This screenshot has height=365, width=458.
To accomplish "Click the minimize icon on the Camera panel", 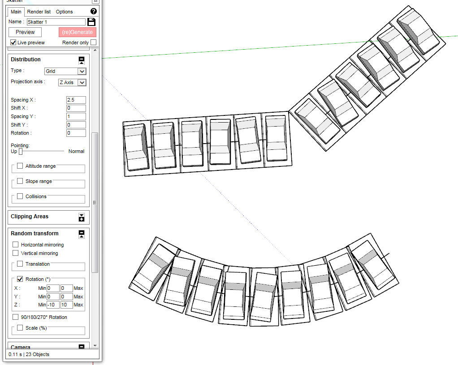I will click(81, 347).
